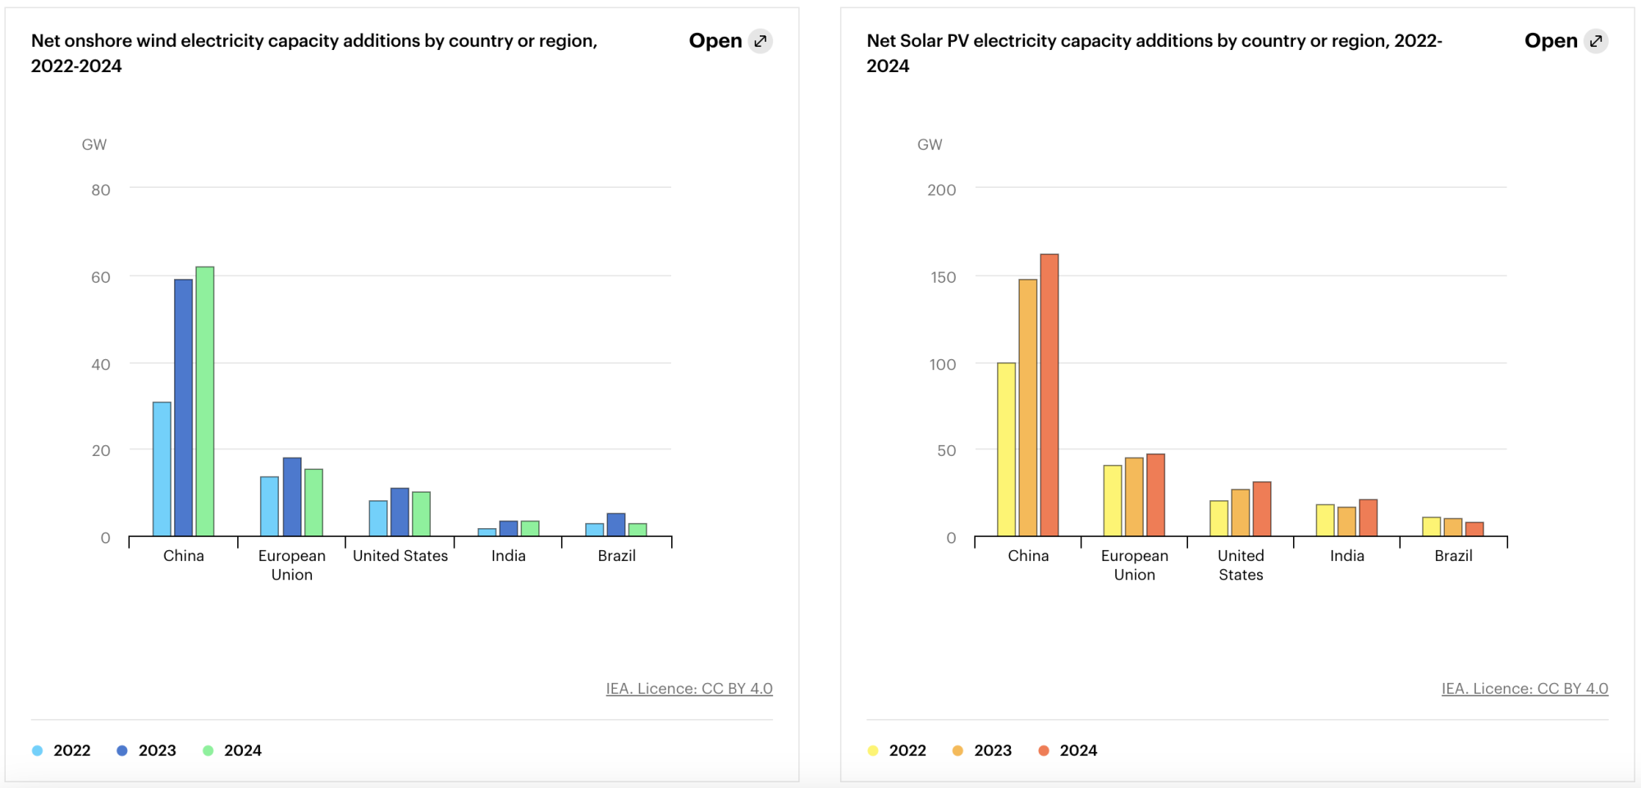Viewport: 1641px width, 788px height.
Task: Click European Union 2023 wind bar
Action: [292, 497]
